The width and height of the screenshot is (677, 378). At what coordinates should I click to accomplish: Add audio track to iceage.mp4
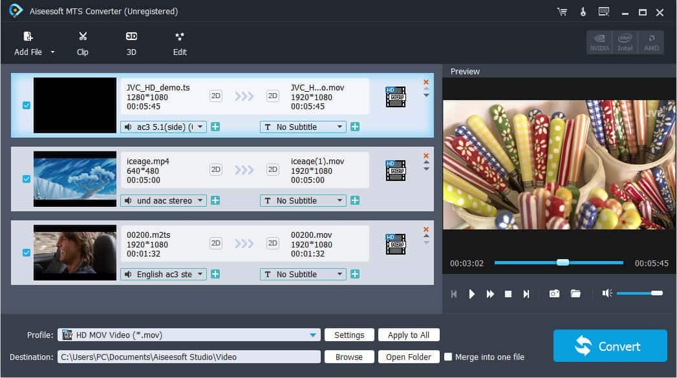tap(215, 201)
